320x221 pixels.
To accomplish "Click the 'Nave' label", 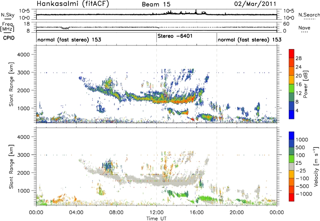I will point(304,28).
